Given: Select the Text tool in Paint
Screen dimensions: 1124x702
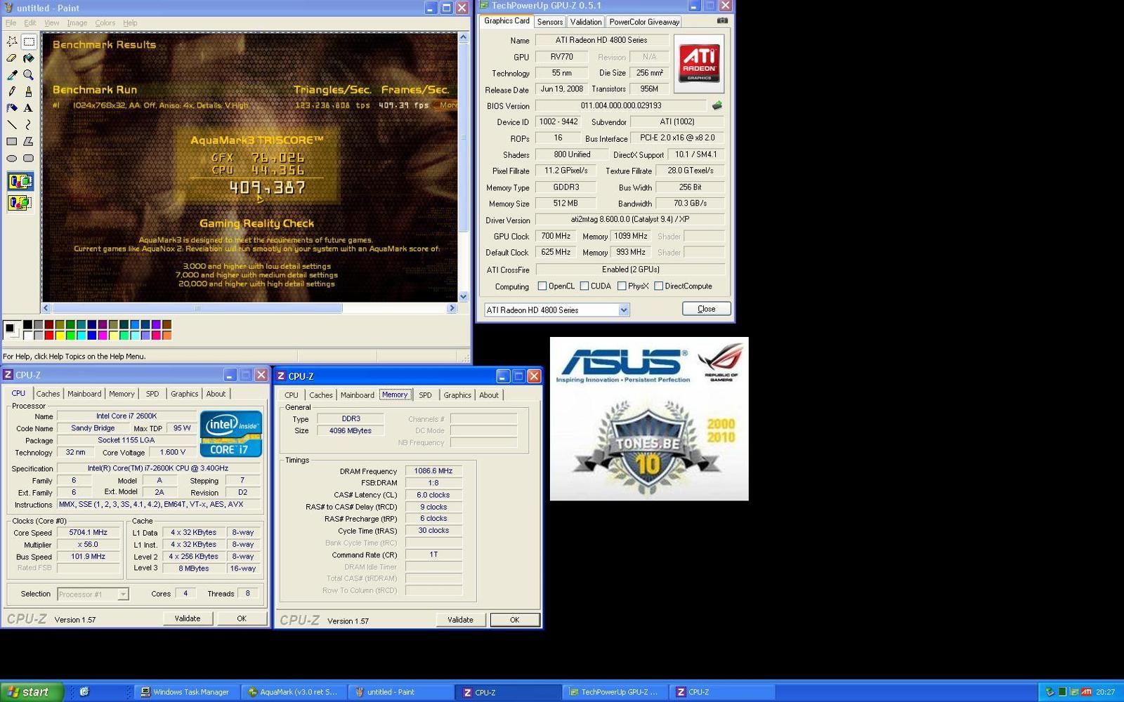Looking at the screenshot, I should (x=29, y=108).
